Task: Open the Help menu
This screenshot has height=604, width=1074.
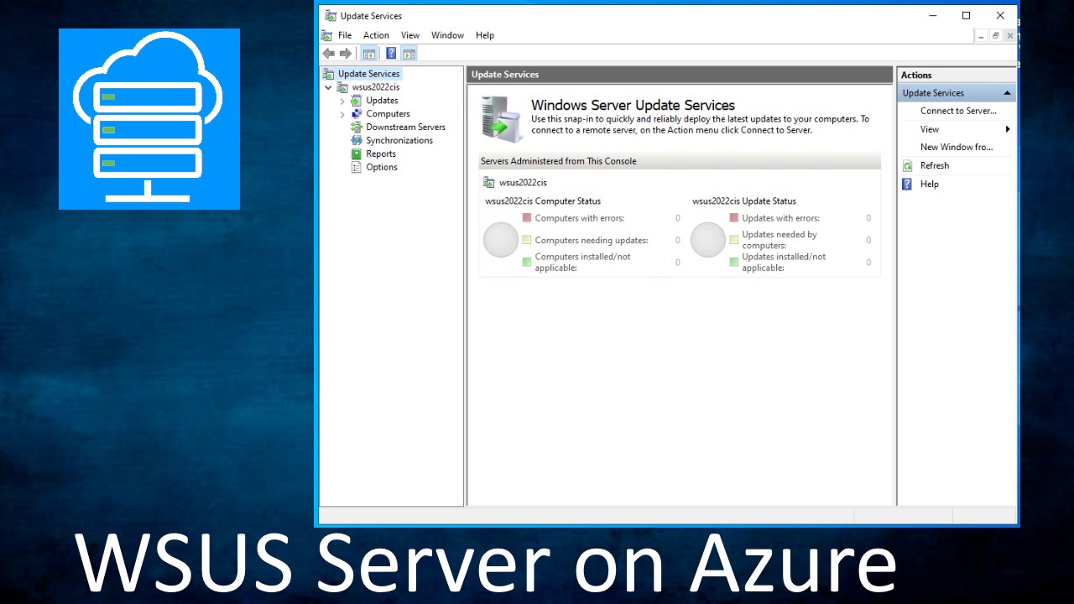Action: pos(485,35)
